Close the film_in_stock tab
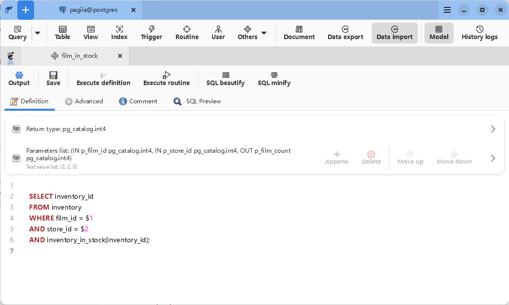 pyautogui.click(x=120, y=56)
